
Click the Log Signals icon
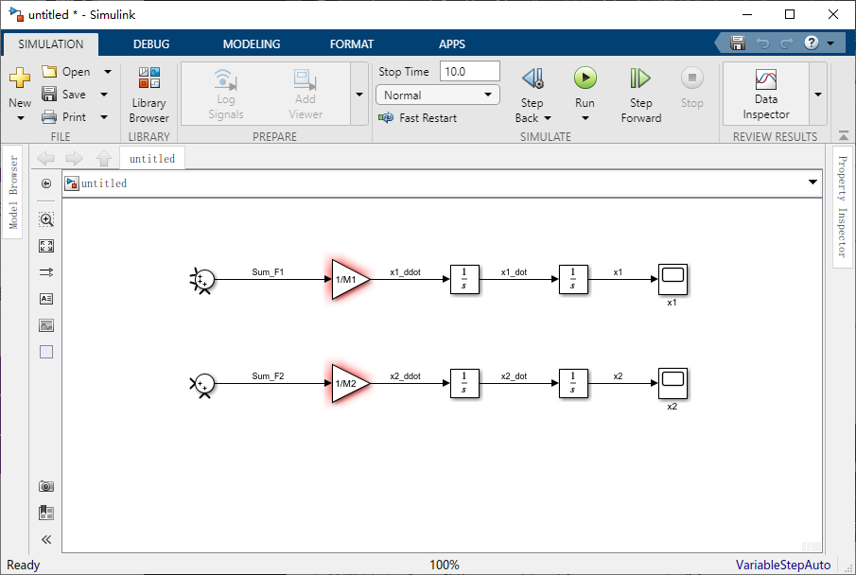(x=225, y=79)
